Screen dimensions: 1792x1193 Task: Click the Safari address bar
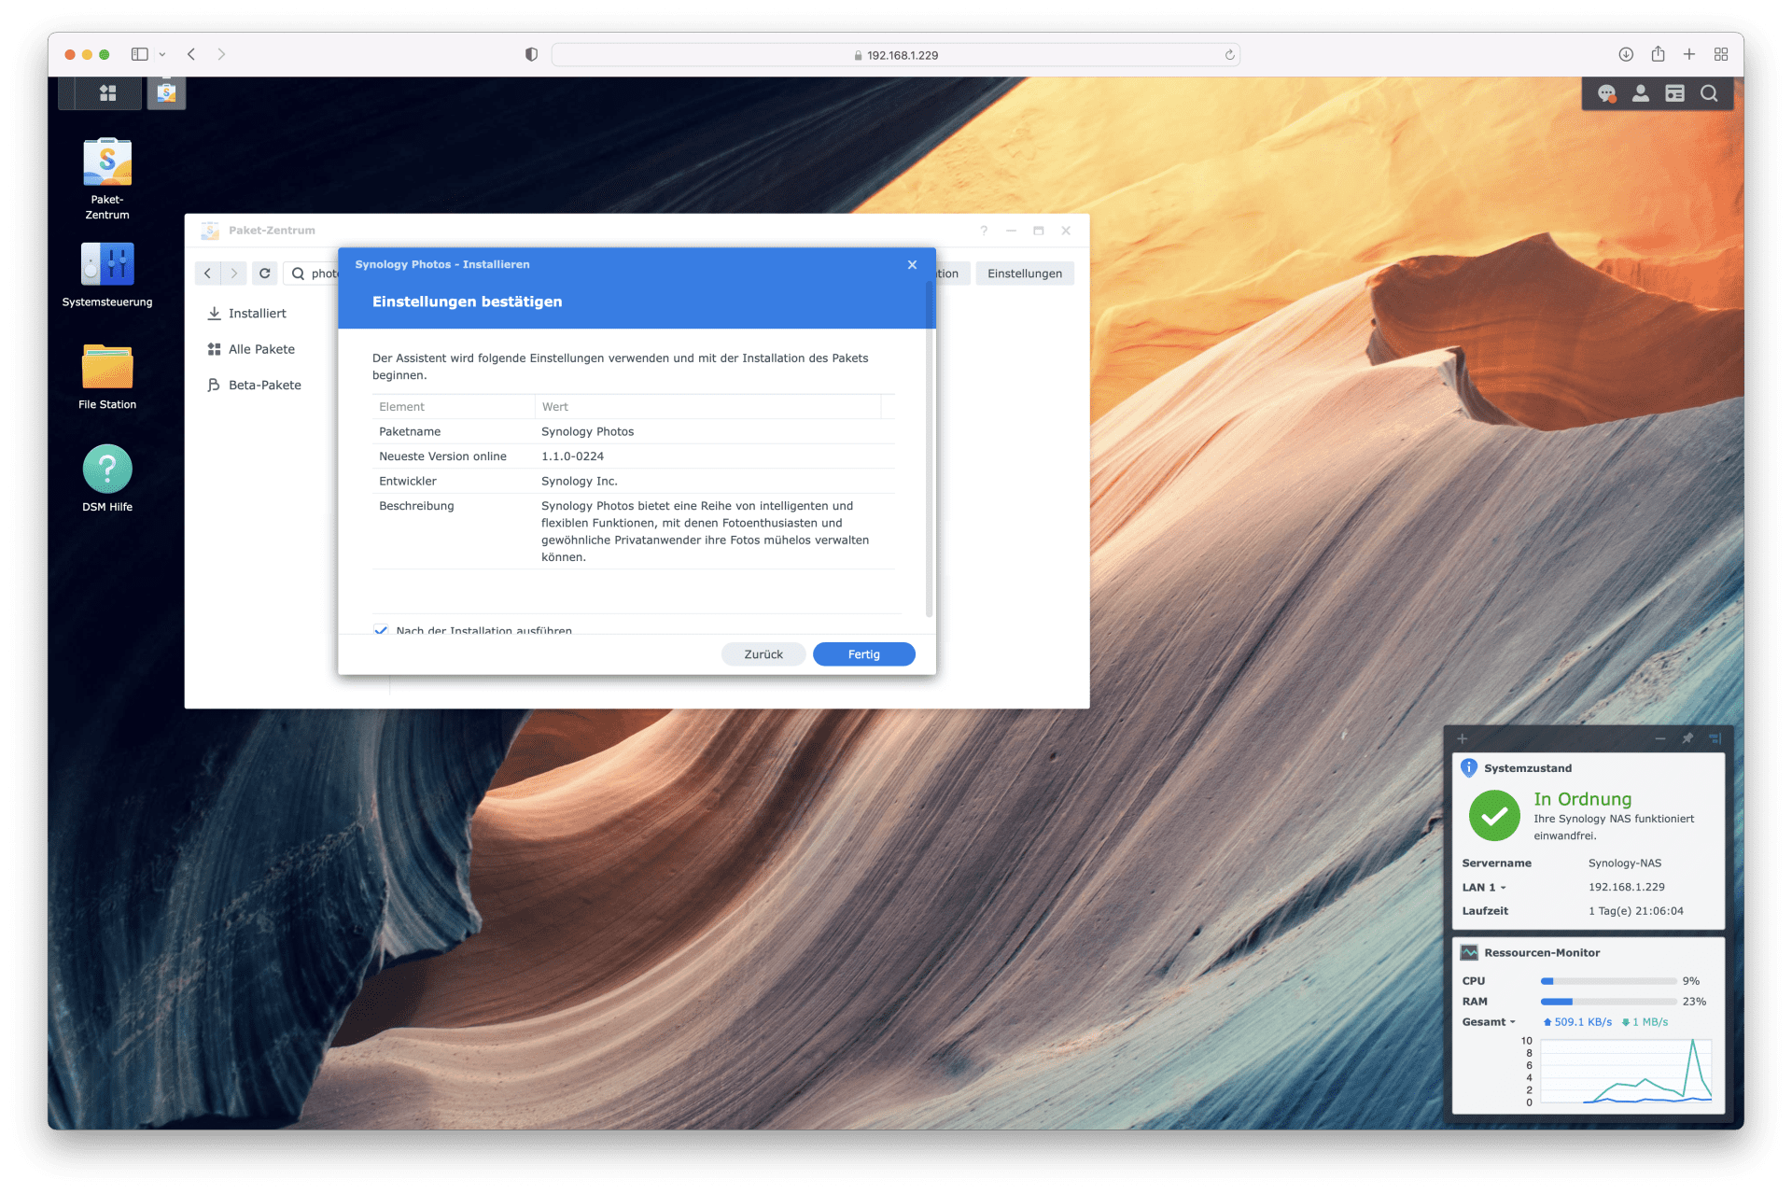tap(895, 55)
